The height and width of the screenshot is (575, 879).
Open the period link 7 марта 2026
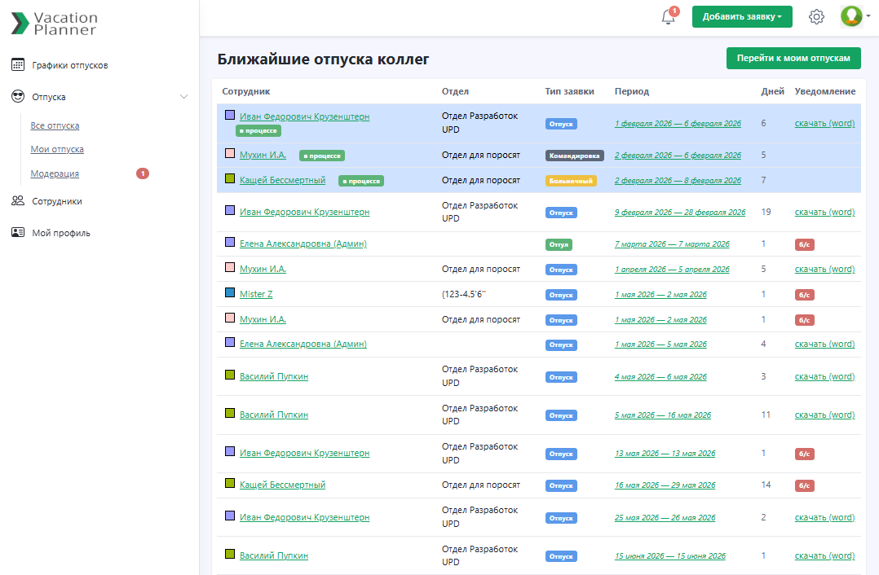672,244
